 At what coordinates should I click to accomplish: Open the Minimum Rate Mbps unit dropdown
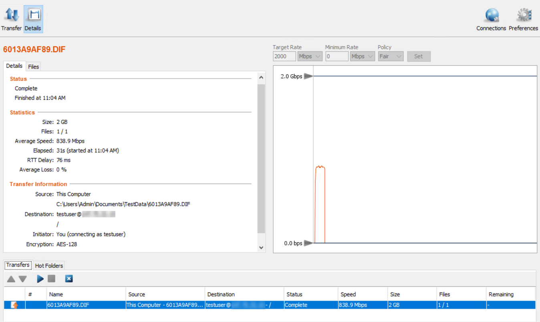[x=363, y=57]
